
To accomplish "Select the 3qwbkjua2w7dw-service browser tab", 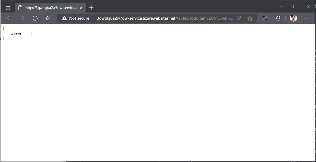I will pos(50,8).
